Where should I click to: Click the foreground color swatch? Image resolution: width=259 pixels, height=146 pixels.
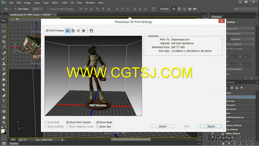pyautogui.click(x=3, y=131)
